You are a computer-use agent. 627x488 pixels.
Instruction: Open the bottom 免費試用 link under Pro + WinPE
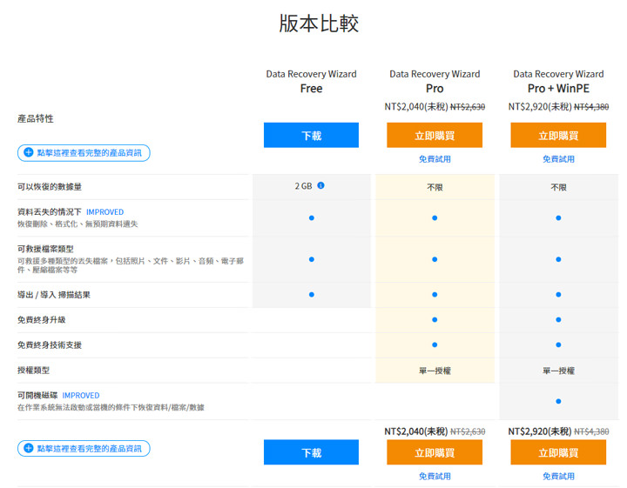558,476
